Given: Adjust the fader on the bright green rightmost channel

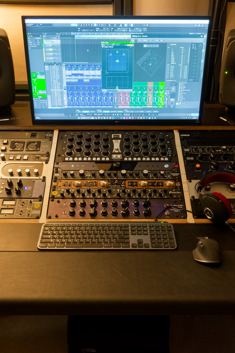Looking at the screenshot, I should [x=162, y=99].
